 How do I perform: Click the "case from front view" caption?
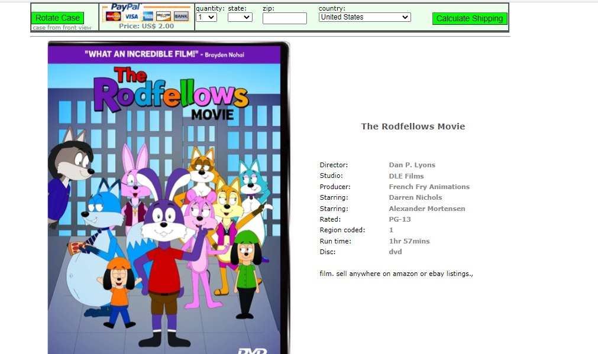click(x=62, y=27)
